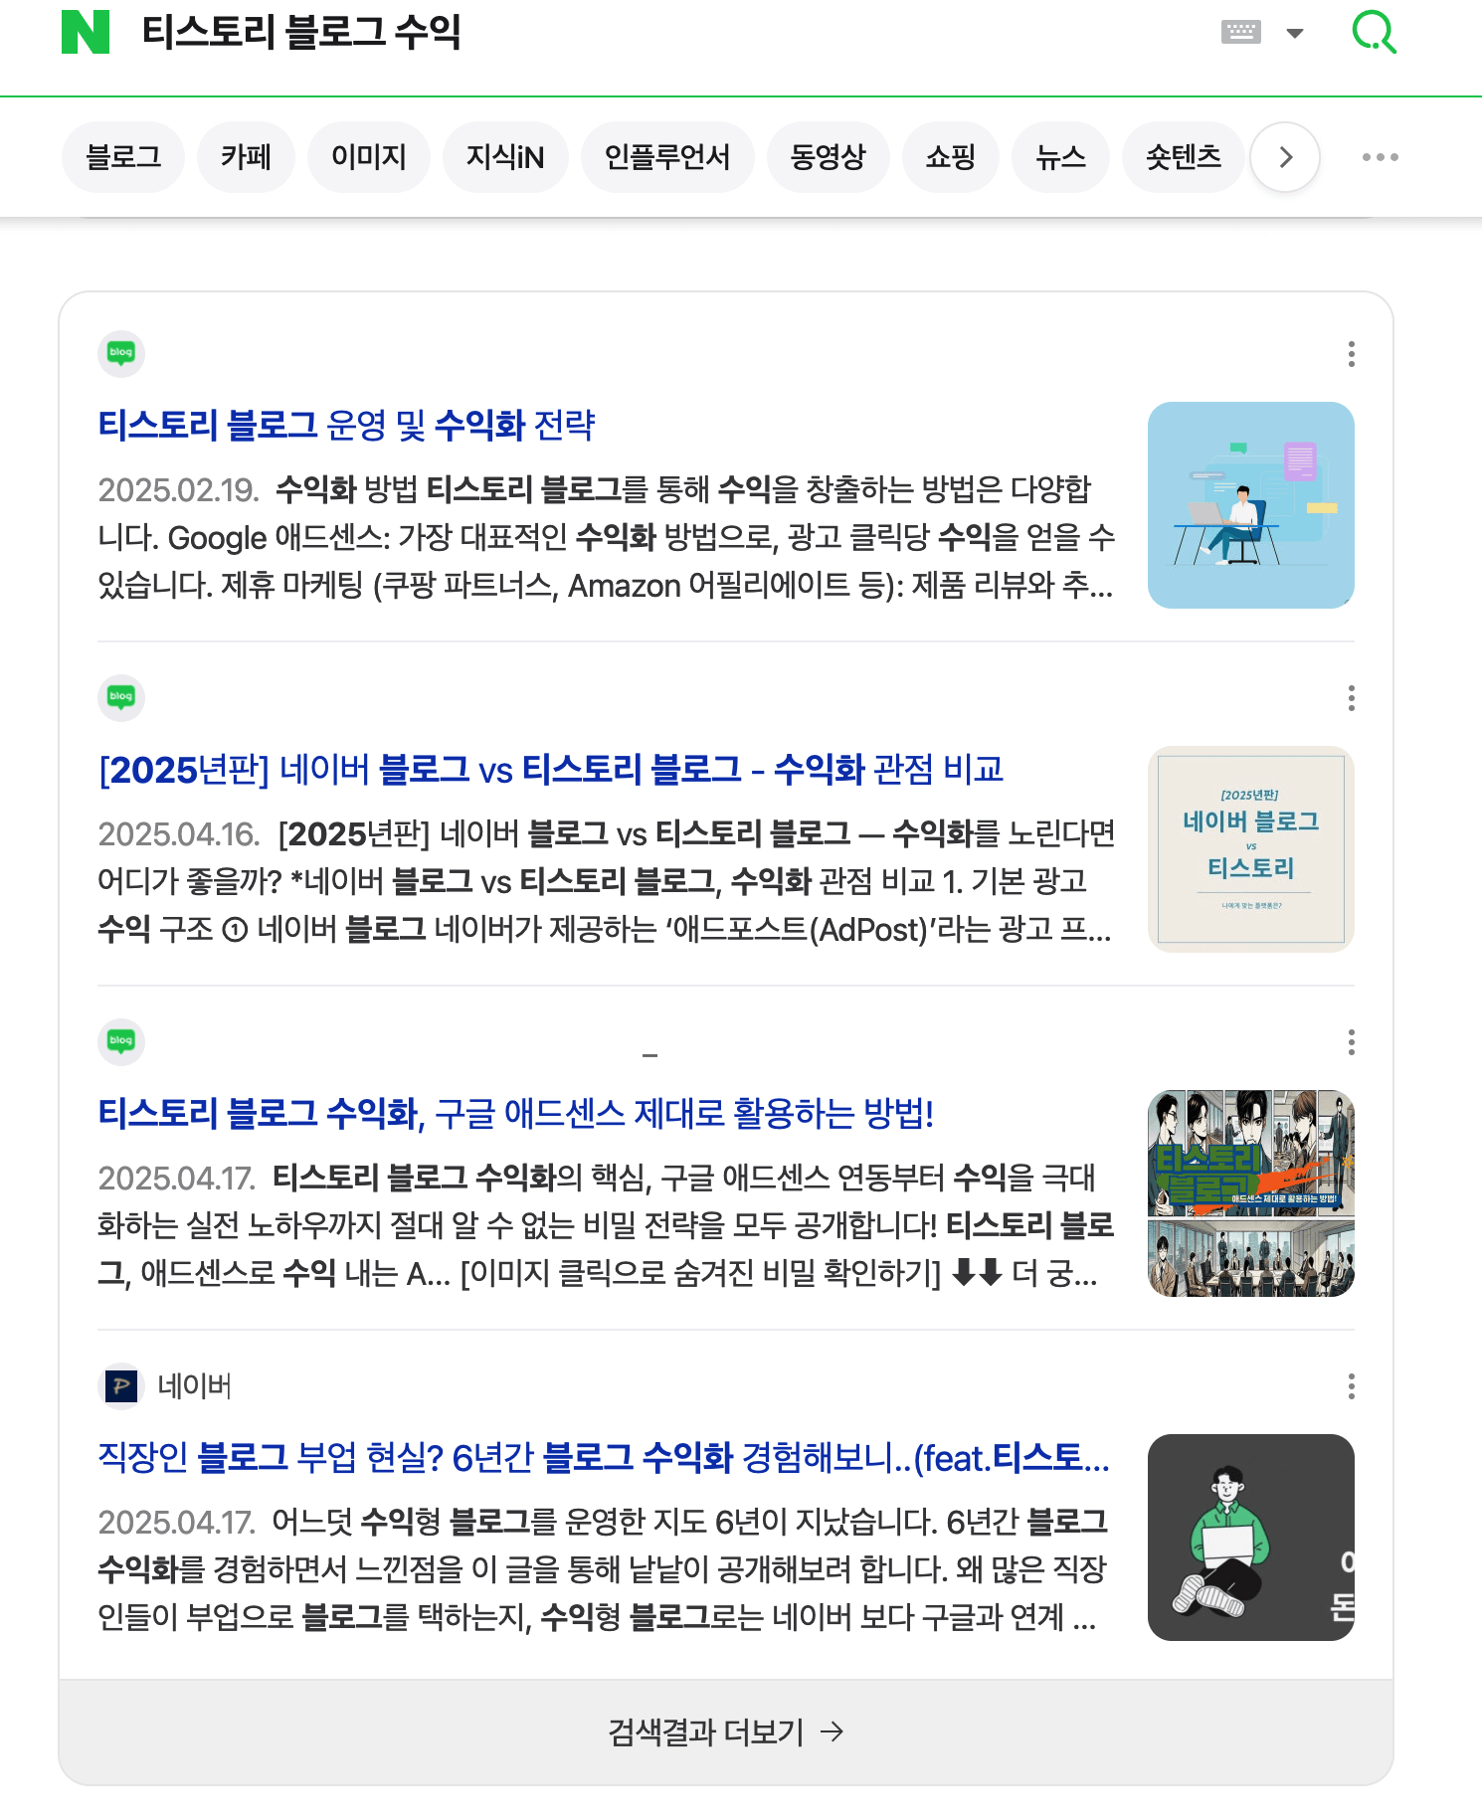The image size is (1482, 1820).
Task: Expand the dropdown arrow beside keyboard icon
Action: pyautogui.click(x=1294, y=33)
